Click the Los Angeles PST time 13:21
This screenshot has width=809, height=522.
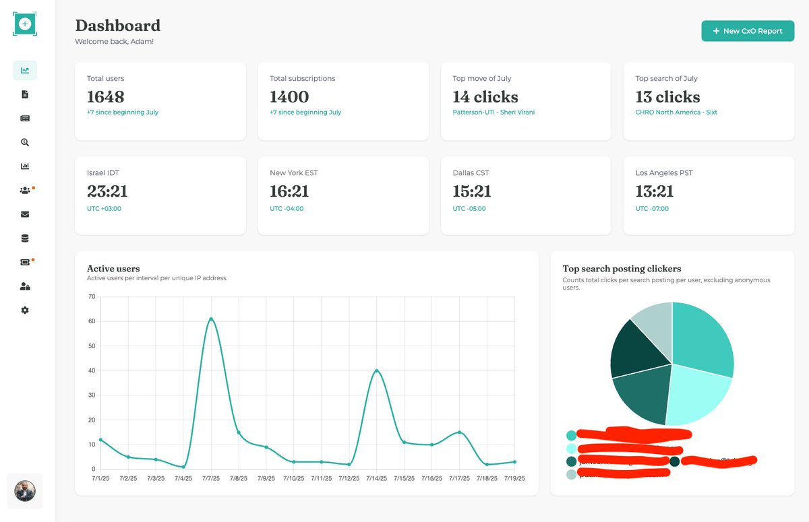(x=655, y=191)
